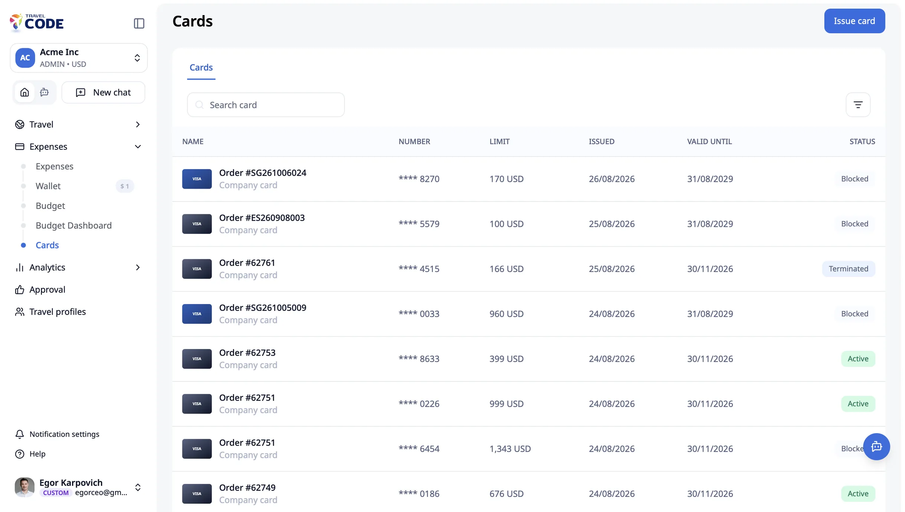Open Budget submenu item
This screenshot has width=905, height=512.
50,206
